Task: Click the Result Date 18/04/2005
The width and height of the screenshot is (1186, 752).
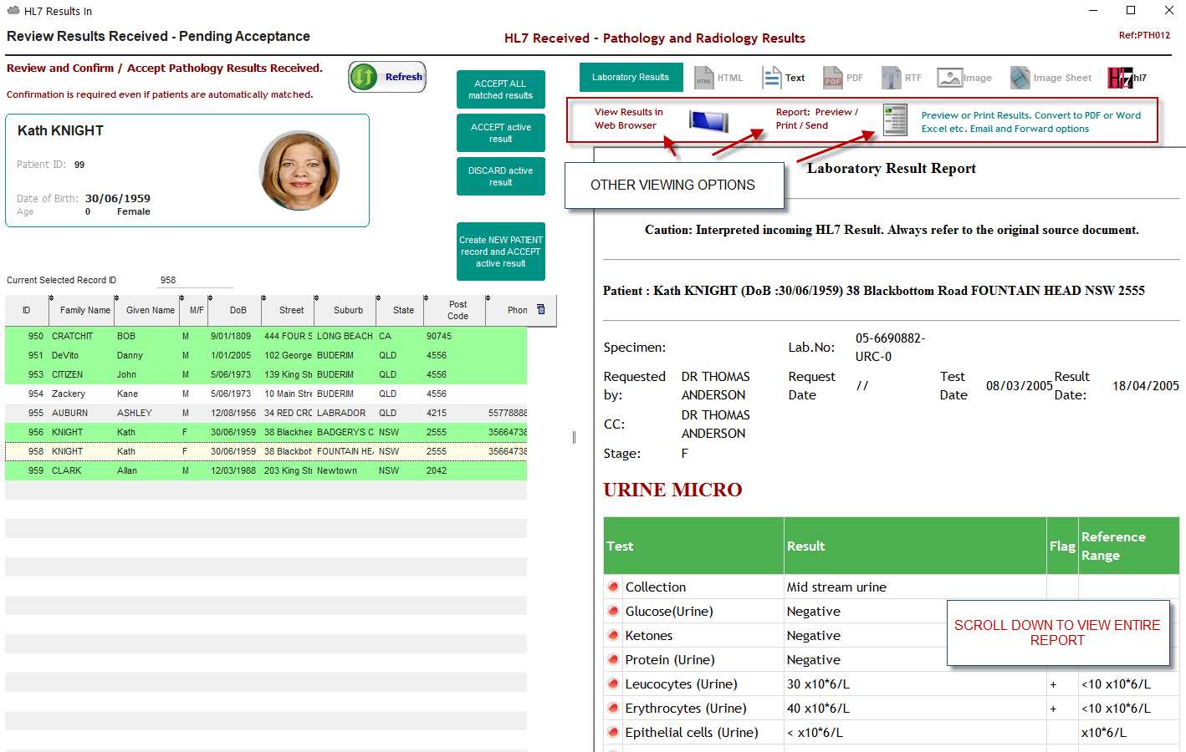Action: pos(1146,385)
